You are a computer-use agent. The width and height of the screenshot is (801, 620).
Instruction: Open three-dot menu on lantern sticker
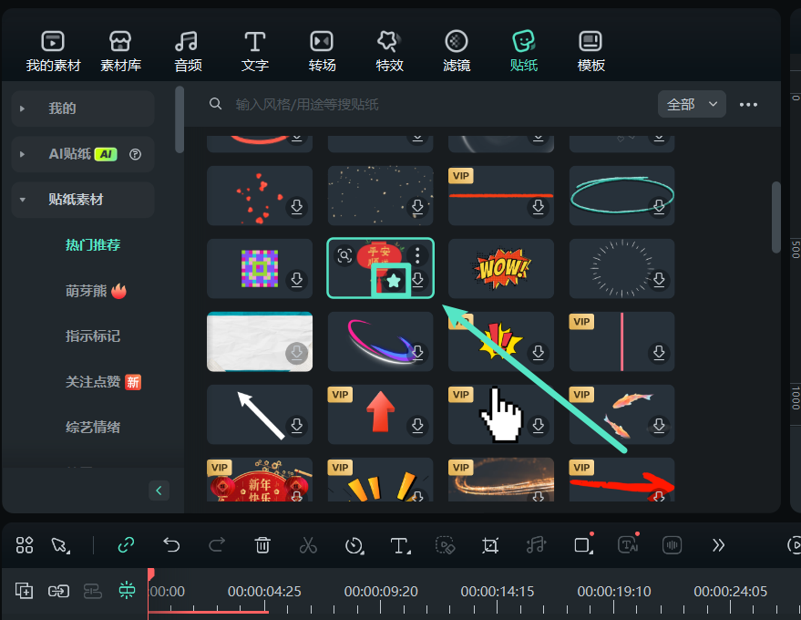click(417, 255)
